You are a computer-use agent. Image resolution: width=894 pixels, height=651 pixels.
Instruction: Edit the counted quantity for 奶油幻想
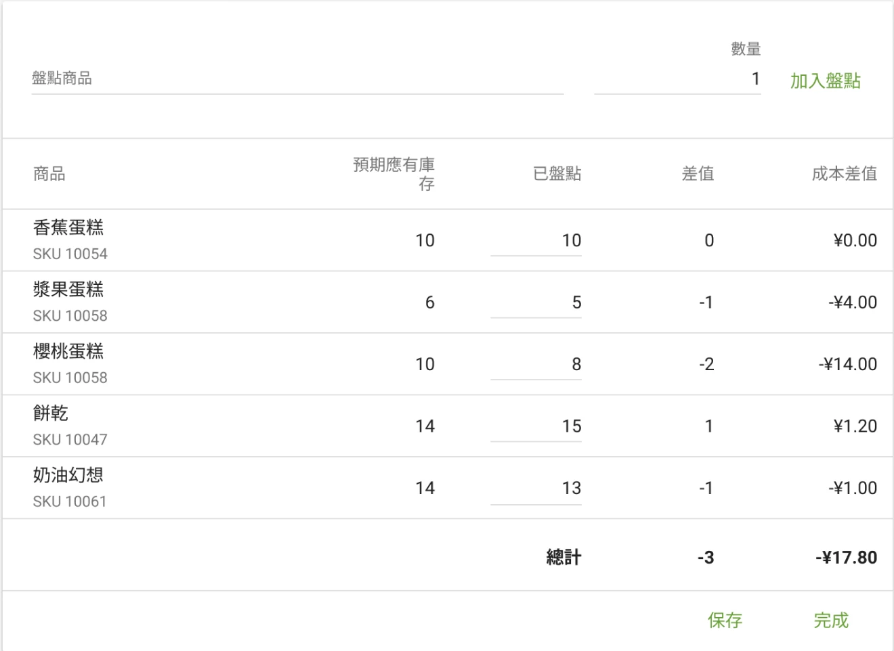[x=536, y=489]
